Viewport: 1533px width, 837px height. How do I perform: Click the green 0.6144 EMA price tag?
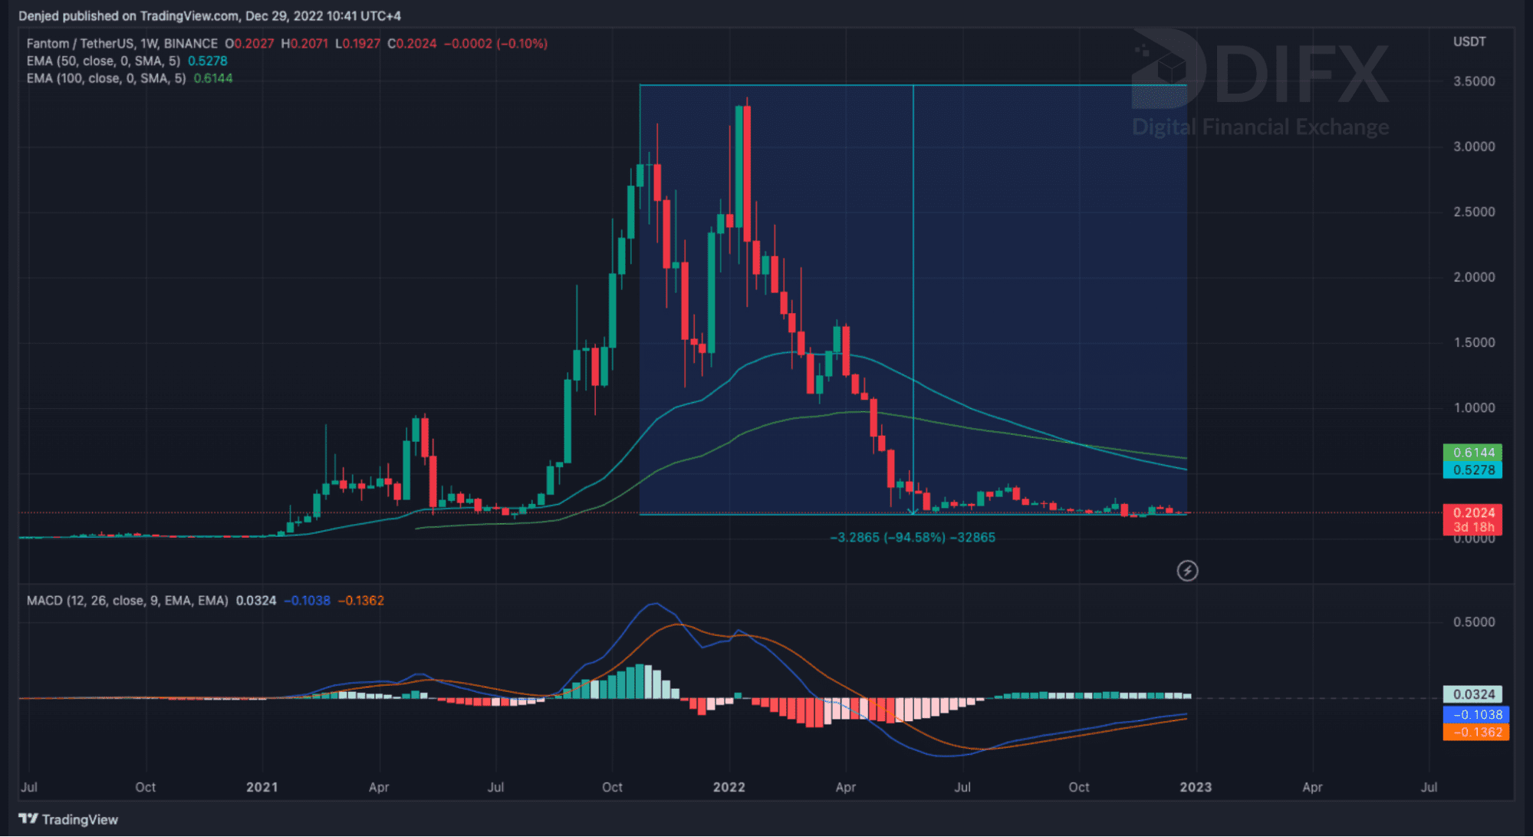point(1472,453)
